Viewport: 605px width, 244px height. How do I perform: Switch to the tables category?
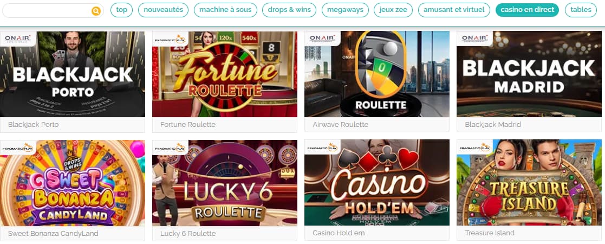coord(581,10)
